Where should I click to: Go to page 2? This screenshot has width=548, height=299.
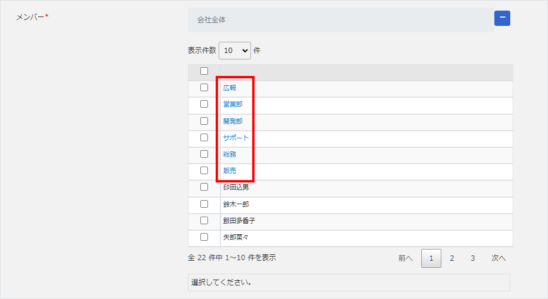click(x=452, y=258)
